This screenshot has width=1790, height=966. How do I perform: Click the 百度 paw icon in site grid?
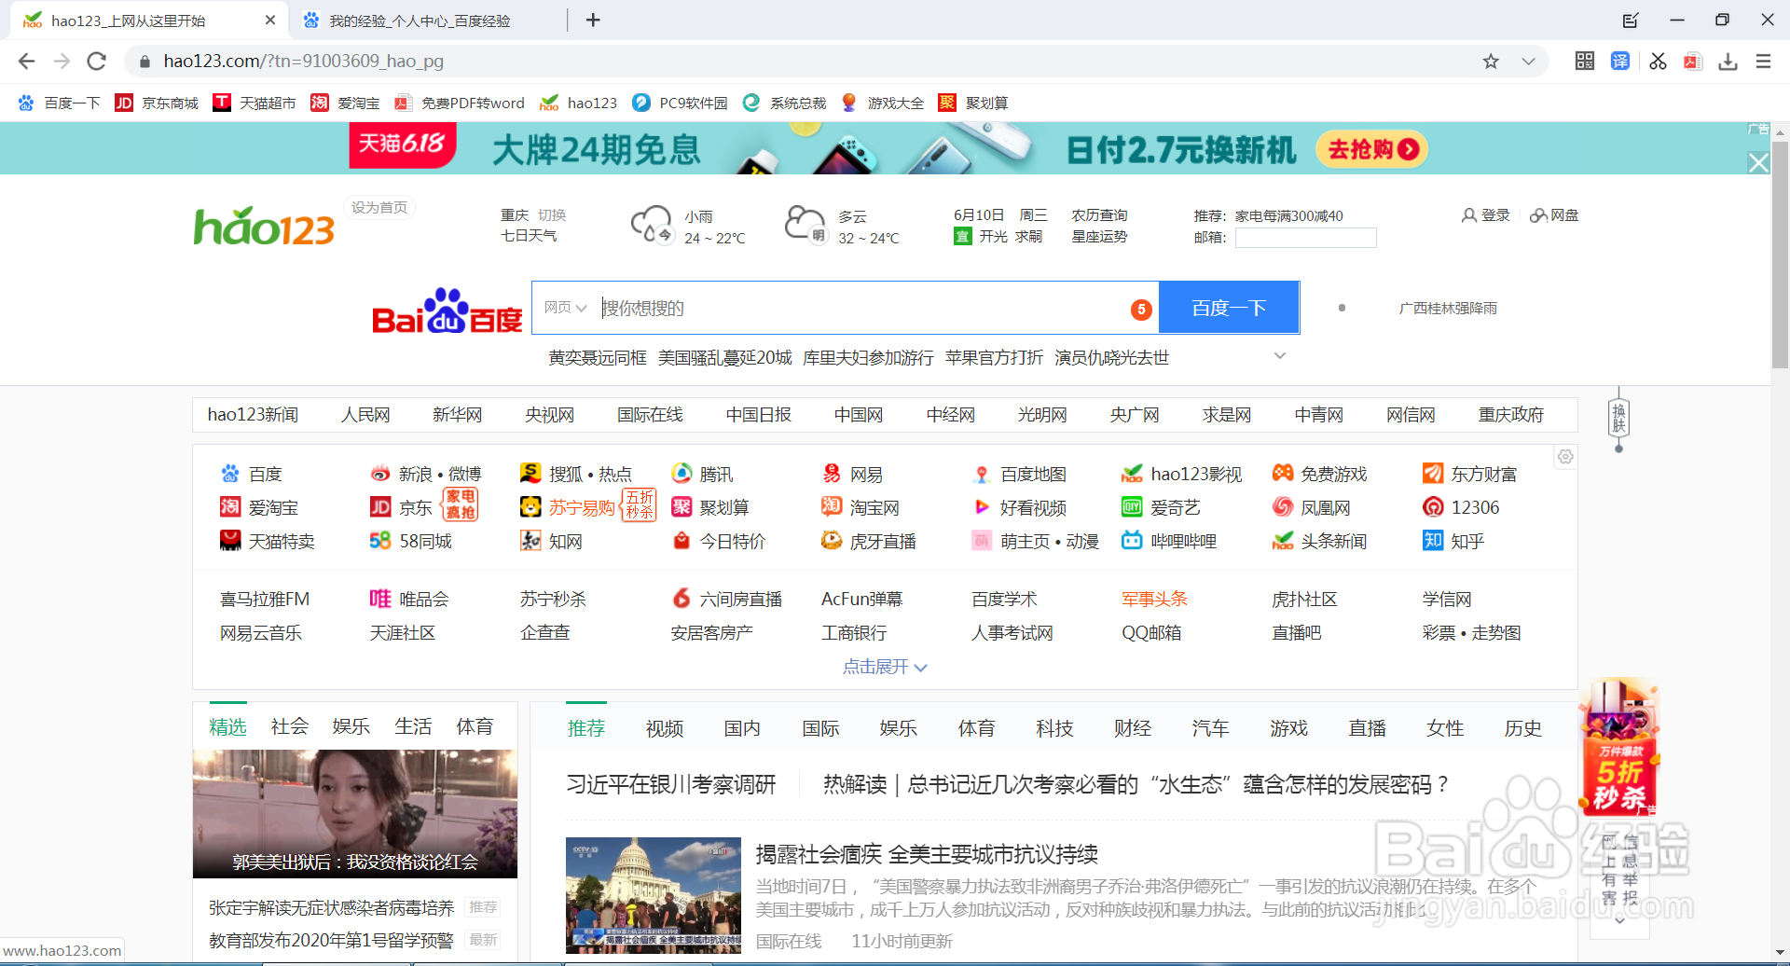click(x=229, y=474)
